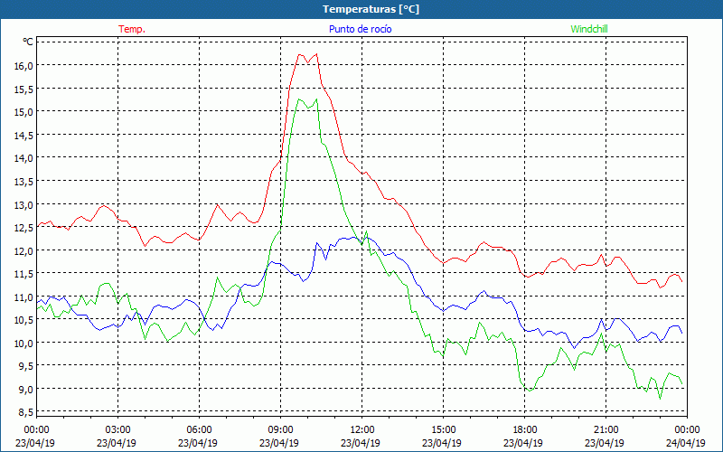Click the Windchill legend label

point(589,29)
